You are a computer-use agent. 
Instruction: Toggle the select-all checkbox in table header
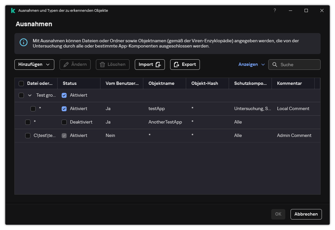point(21,84)
